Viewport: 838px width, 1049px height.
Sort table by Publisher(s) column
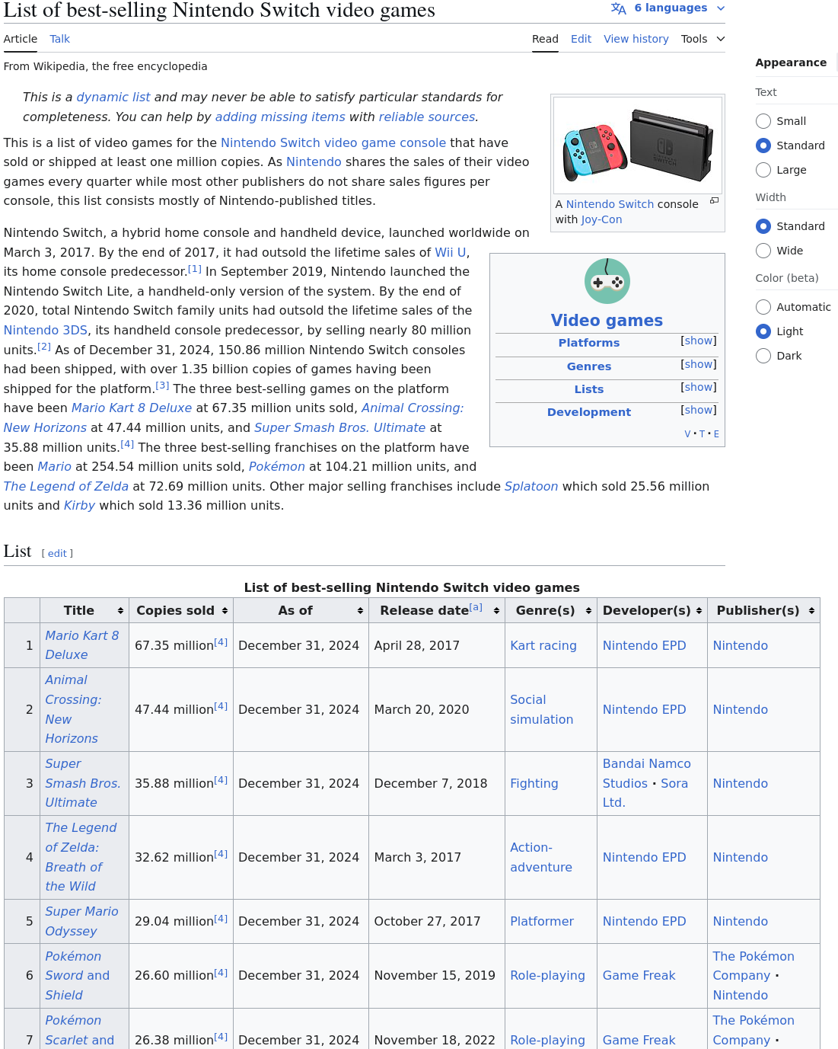pyautogui.click(x=811, y=611)
